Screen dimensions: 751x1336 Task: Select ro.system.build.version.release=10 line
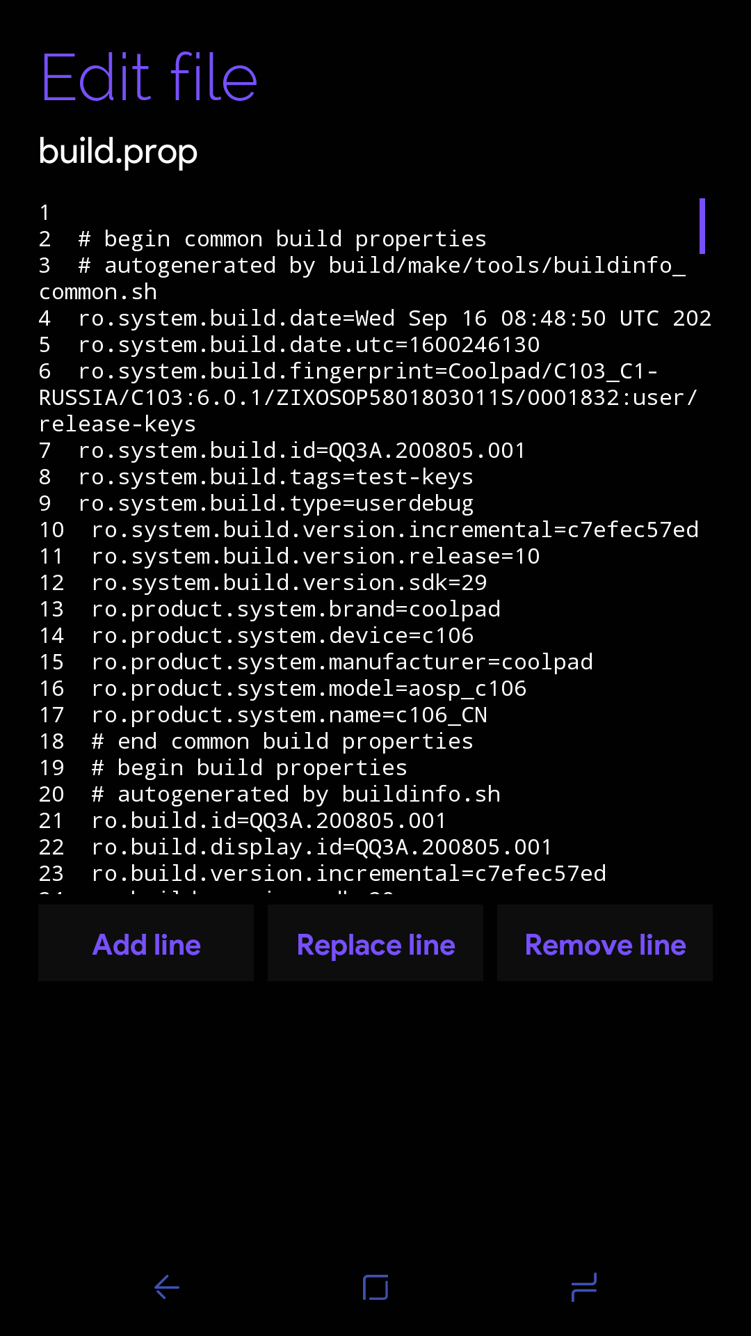[315, 557]
